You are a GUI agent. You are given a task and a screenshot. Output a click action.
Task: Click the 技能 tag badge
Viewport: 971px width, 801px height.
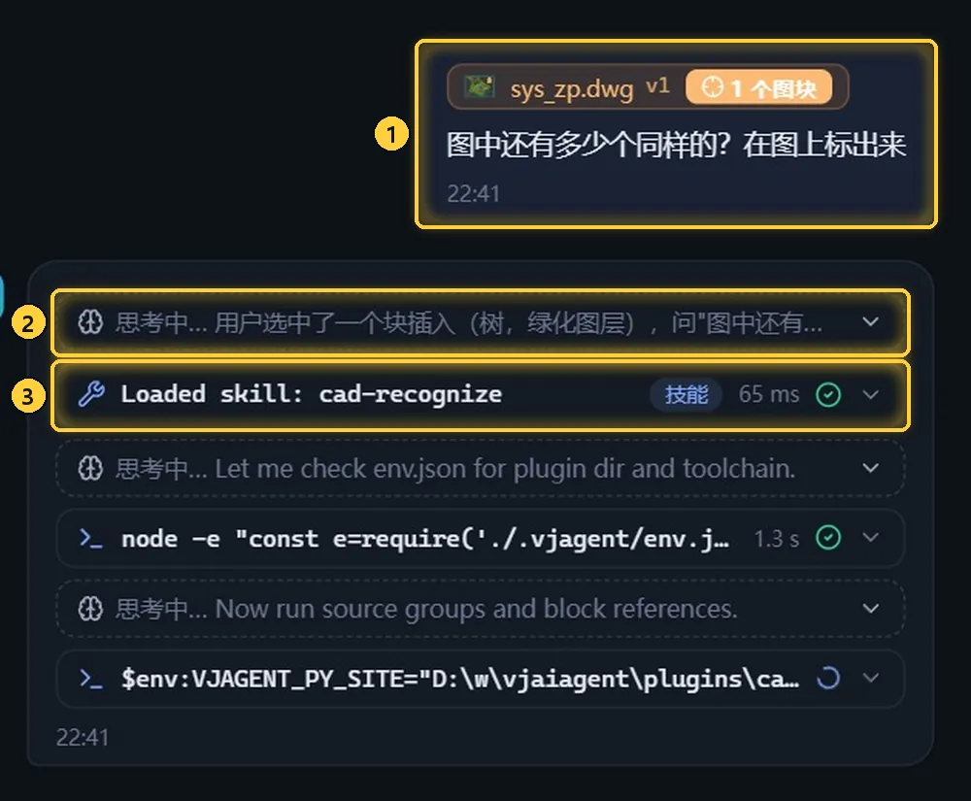(686, 394)
